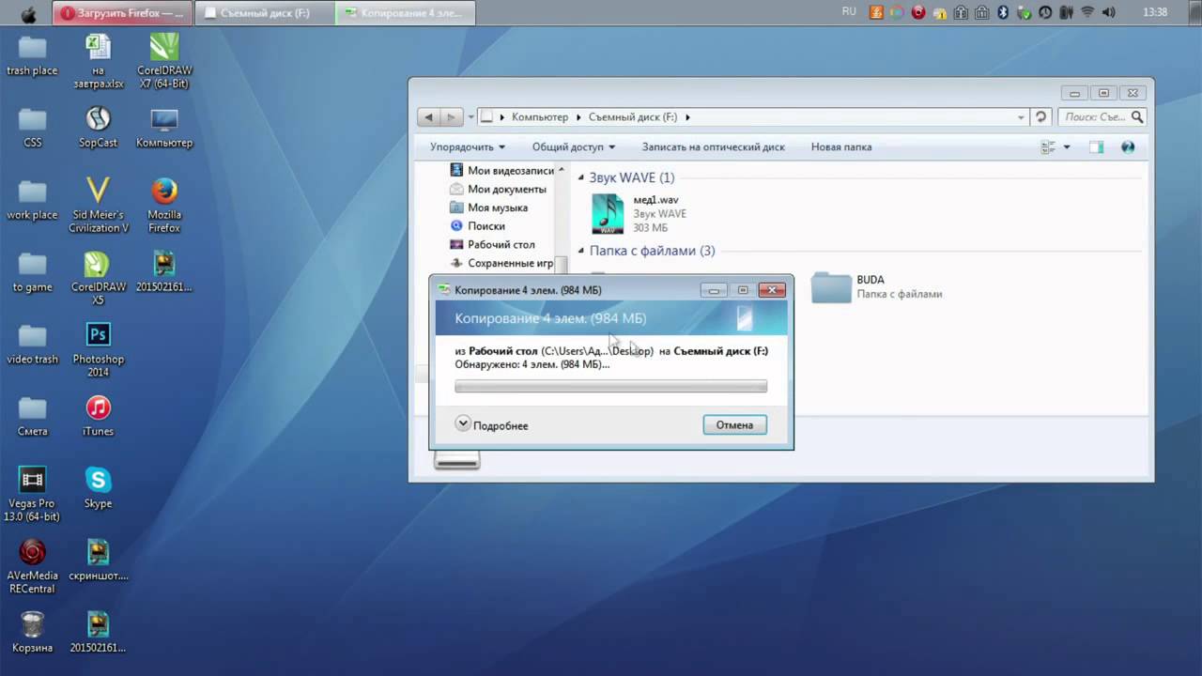1202x676 pixels.
Task: Select 'Мои видеозаписи' in navigation pane
Action: click(x=502, y=171)
